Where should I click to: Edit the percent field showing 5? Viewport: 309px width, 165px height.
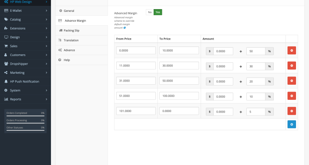tap(256, 112)
